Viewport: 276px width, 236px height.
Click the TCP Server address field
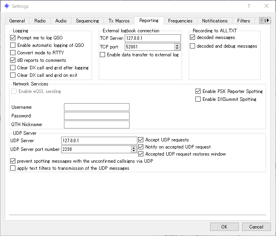point(153,38)
